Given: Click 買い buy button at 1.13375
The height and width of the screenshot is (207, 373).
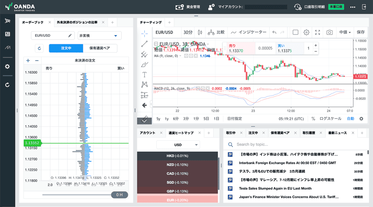Looking at the screenshot, I should (x=290, y=48).
